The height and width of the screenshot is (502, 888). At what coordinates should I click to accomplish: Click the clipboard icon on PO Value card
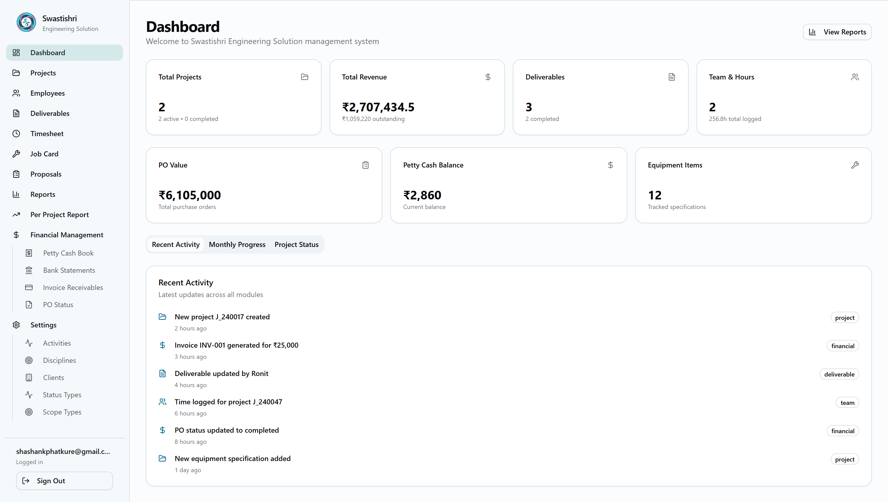(x=366, y=165)
